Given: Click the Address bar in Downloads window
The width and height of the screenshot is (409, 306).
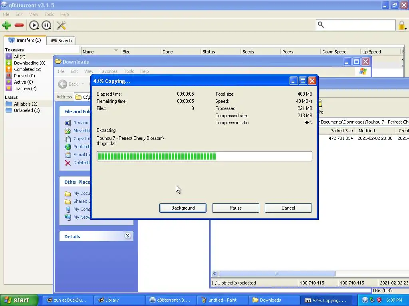Looking at the screenshot, I should (82, 97).
